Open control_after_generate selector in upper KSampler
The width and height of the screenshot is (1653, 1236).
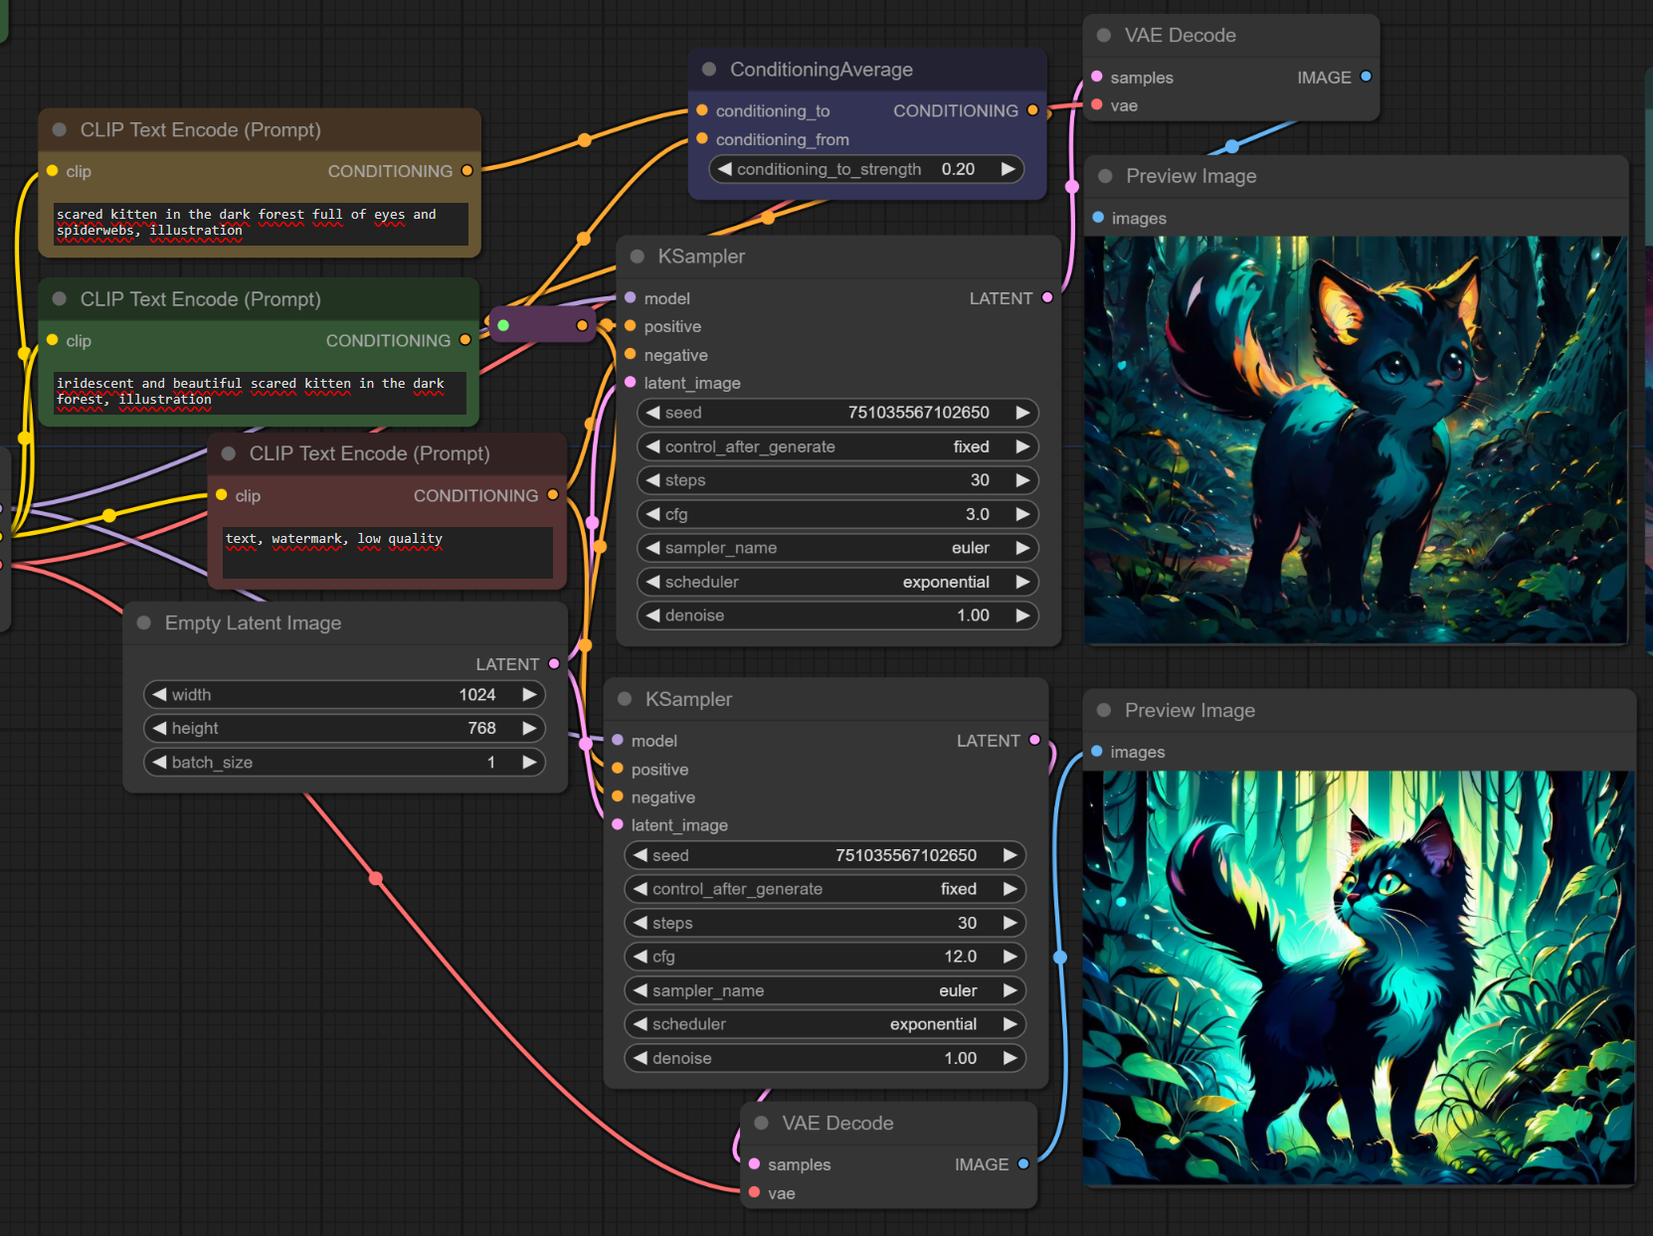(836, 446)
